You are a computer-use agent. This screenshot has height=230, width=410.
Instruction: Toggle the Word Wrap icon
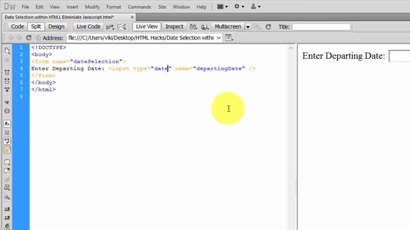[x=7, y=141]
